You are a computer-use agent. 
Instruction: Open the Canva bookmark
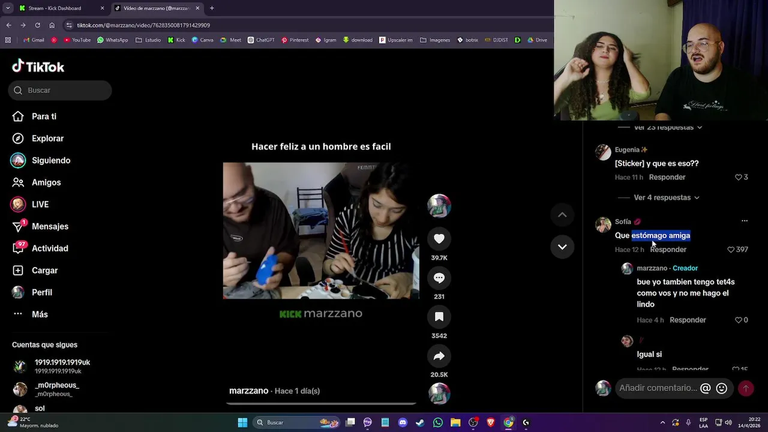click(202, 40)
